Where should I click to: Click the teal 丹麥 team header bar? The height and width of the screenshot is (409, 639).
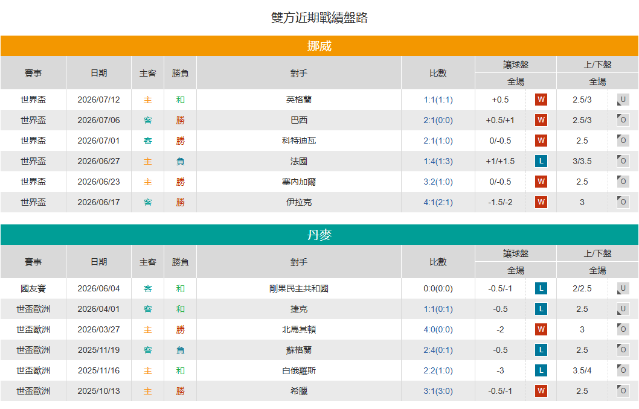click(319, 235)
